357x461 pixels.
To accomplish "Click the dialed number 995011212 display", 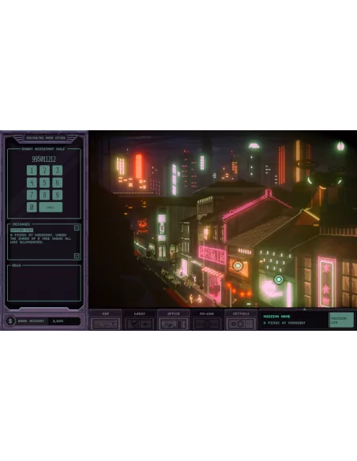I will (43, 159).
